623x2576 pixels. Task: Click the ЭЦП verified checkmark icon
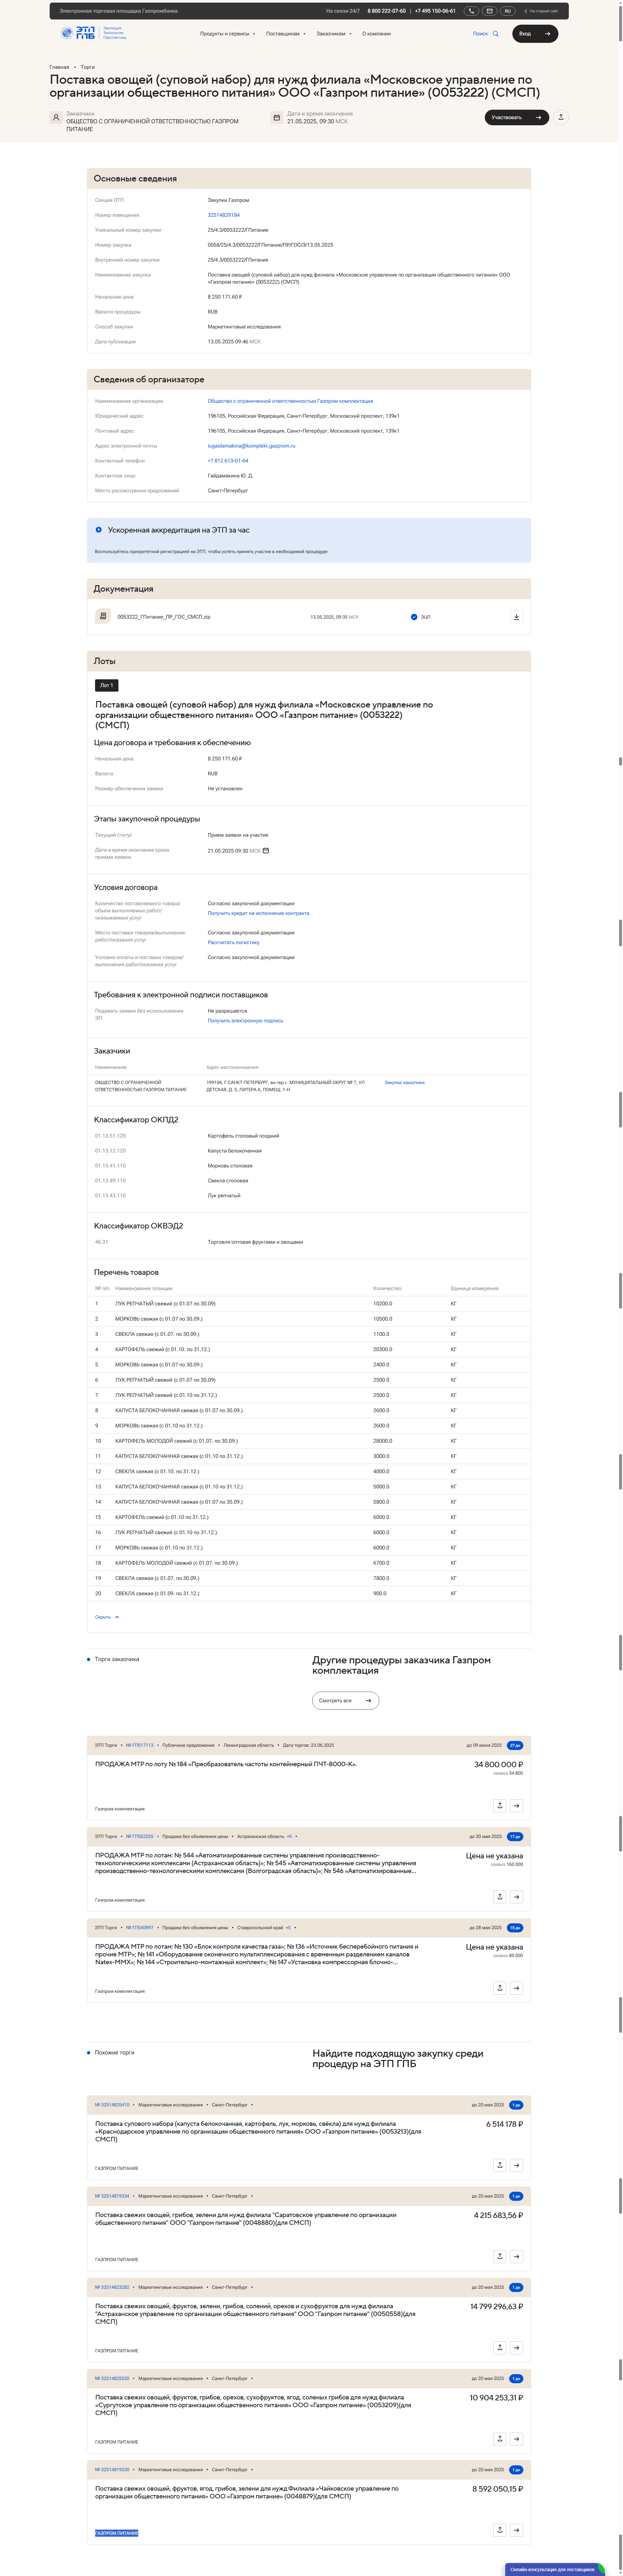coord(414,617)
